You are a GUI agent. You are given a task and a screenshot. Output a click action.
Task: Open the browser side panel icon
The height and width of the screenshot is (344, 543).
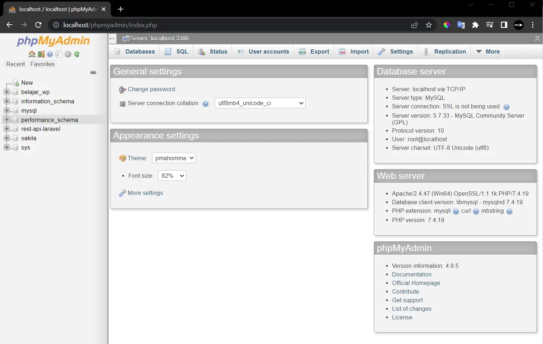pos(504,25)
